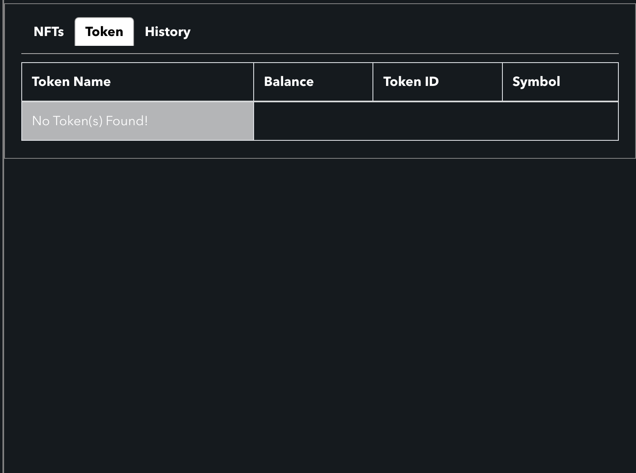
Task: Click the divider line beneath the tabs
Action: (x=320, y=54)
